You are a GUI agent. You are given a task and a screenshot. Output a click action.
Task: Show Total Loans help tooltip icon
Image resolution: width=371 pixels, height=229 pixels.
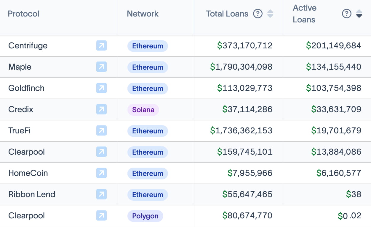pyautogui.click(x=258, y=14)
